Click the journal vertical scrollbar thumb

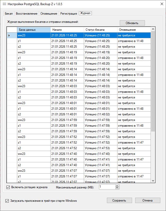point(153,82)
